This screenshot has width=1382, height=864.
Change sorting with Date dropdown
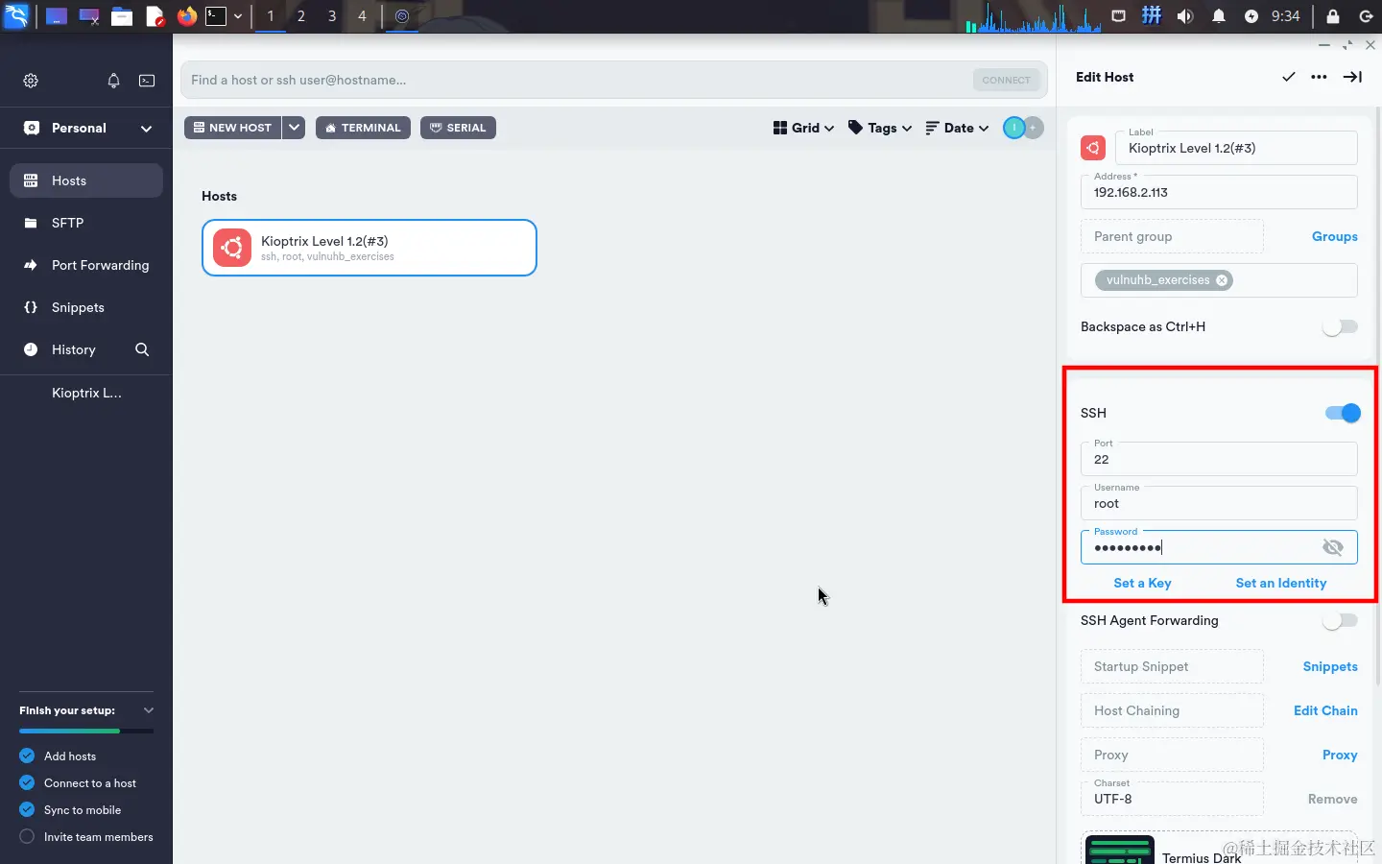957,128
